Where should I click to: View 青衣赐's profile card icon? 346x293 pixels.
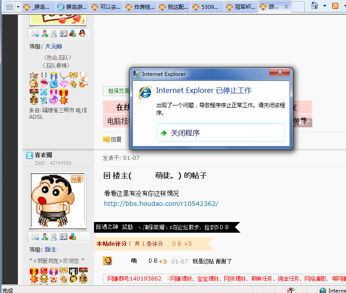coord(63,237)
